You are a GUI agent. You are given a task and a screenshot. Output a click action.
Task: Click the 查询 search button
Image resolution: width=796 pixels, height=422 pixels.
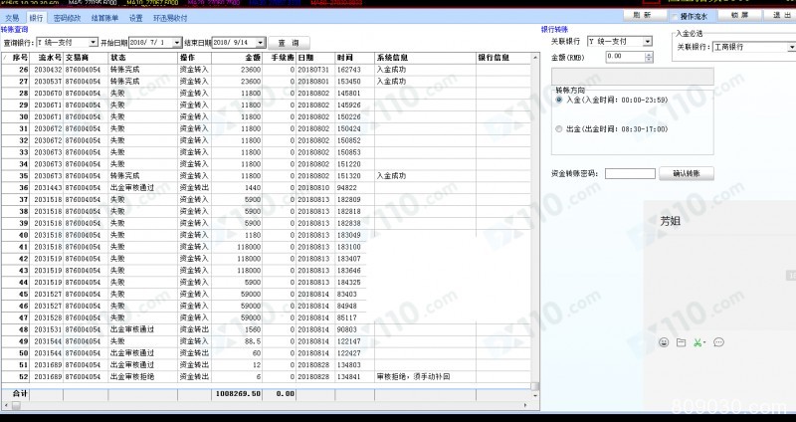(289, 43)
